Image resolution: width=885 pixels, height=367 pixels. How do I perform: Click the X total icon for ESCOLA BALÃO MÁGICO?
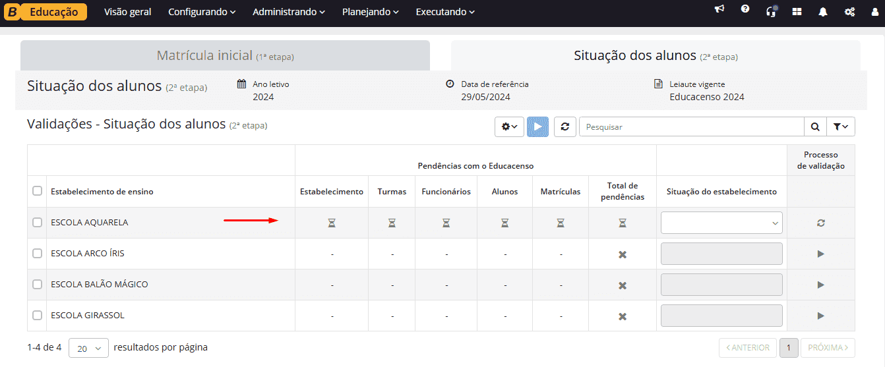(x=623, y=285)
